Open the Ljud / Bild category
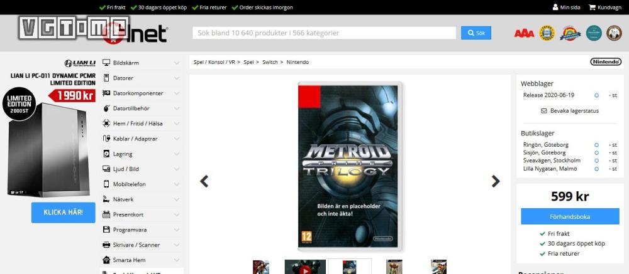This screenshot has height=274, width=629. [126, 169]
